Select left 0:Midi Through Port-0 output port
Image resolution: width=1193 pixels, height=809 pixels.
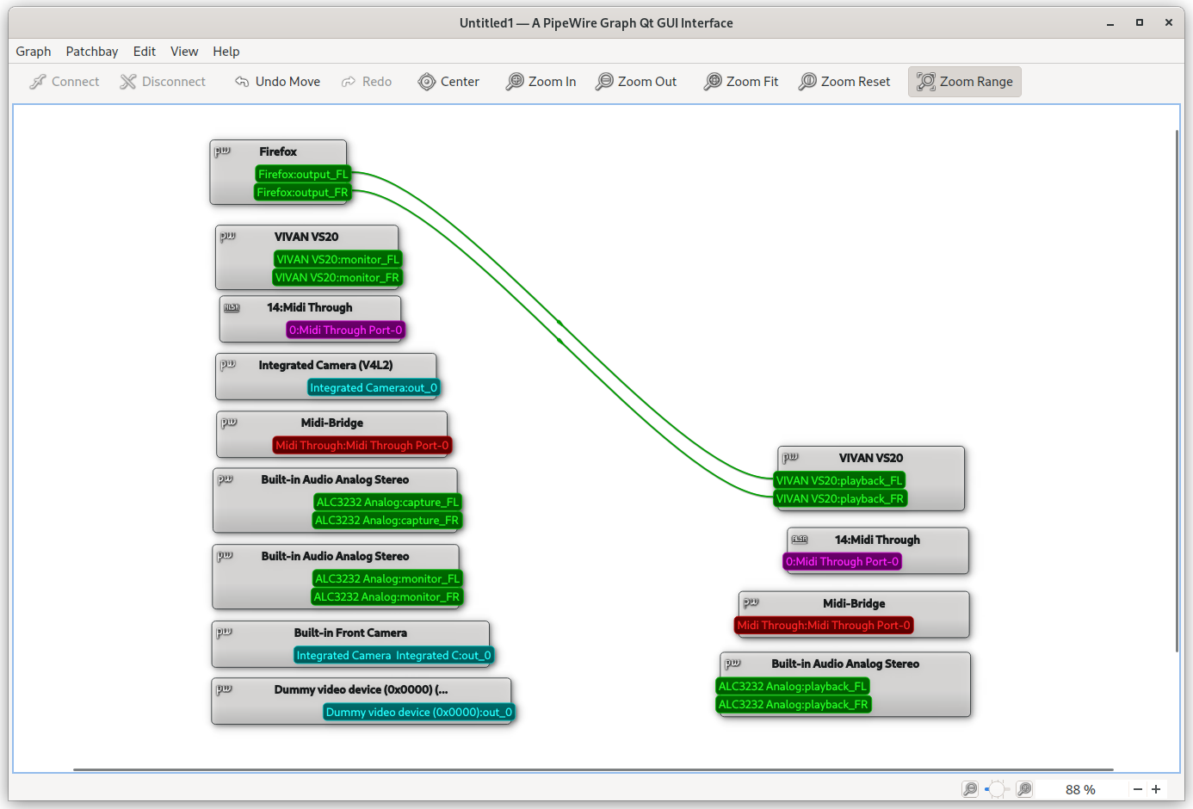(345, 330)
